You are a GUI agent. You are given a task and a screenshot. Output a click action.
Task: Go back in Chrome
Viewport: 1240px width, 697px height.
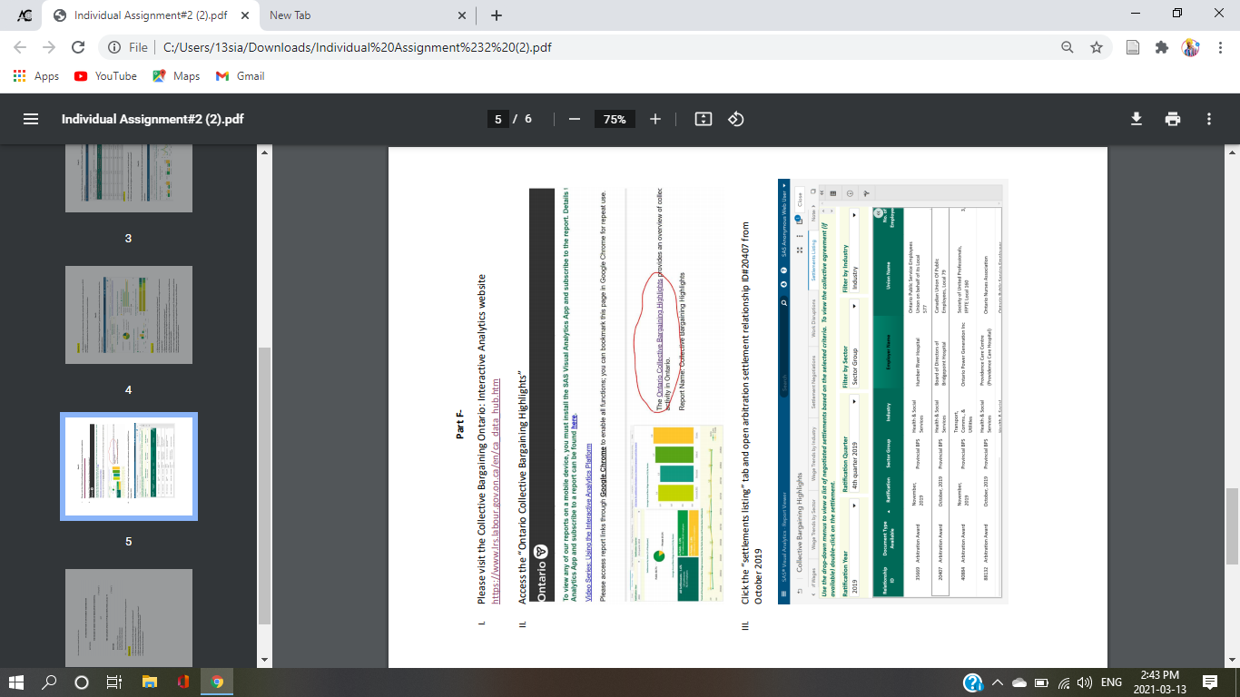21,47
